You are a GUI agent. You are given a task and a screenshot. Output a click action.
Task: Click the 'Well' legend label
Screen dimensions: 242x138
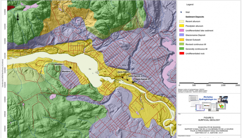point(187,12)
